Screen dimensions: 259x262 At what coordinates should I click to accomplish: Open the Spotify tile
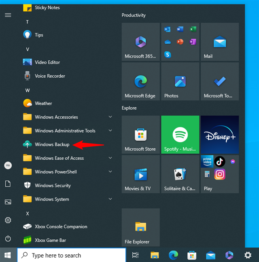(x=180, y=135)
